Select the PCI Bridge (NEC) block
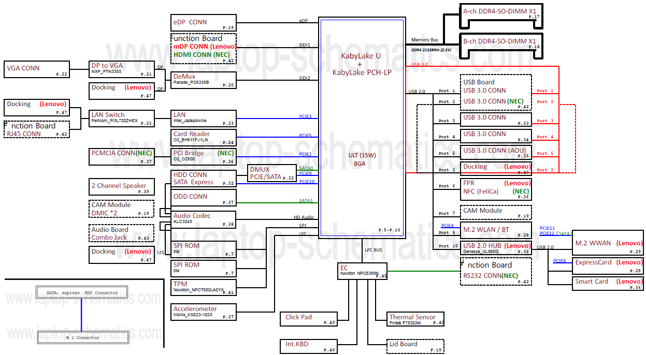The height and width of the screenshot is (355, 646). [204, 156]
